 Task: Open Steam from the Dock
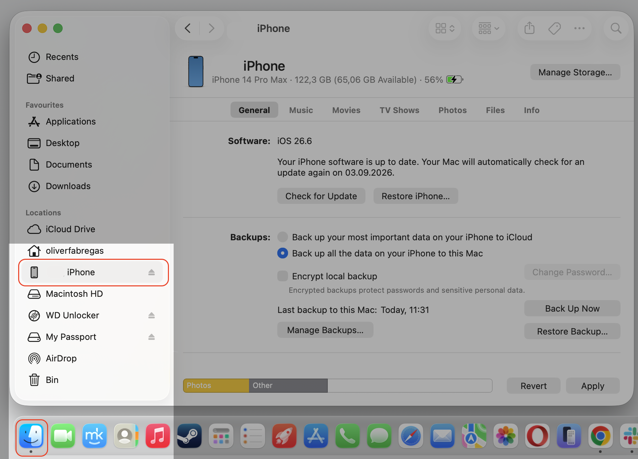(189, 436)
